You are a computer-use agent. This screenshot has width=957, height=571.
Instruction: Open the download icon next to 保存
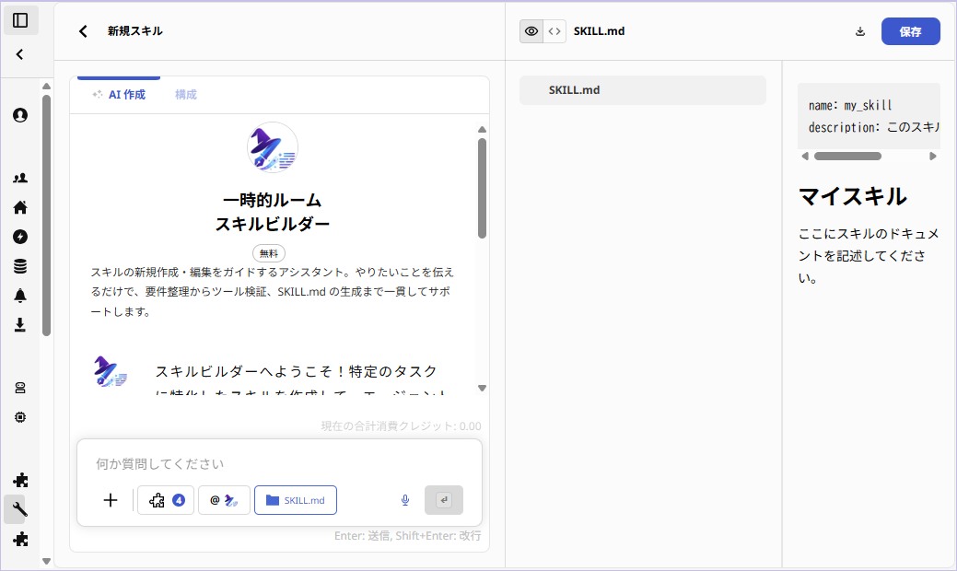point(859,30)
